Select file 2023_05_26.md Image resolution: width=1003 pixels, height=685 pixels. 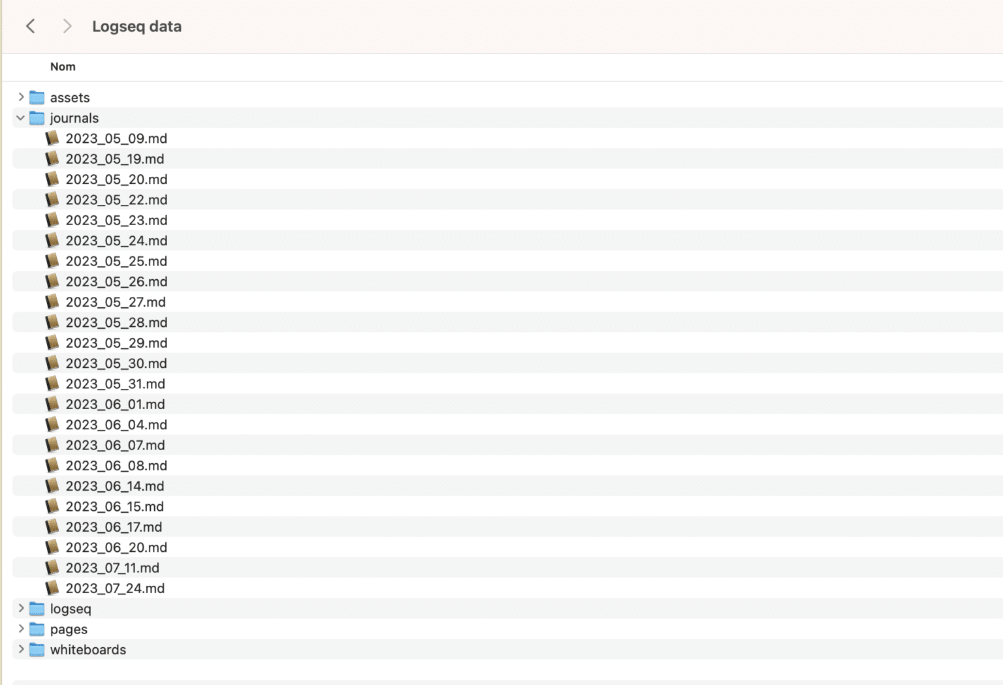(116, 282)
